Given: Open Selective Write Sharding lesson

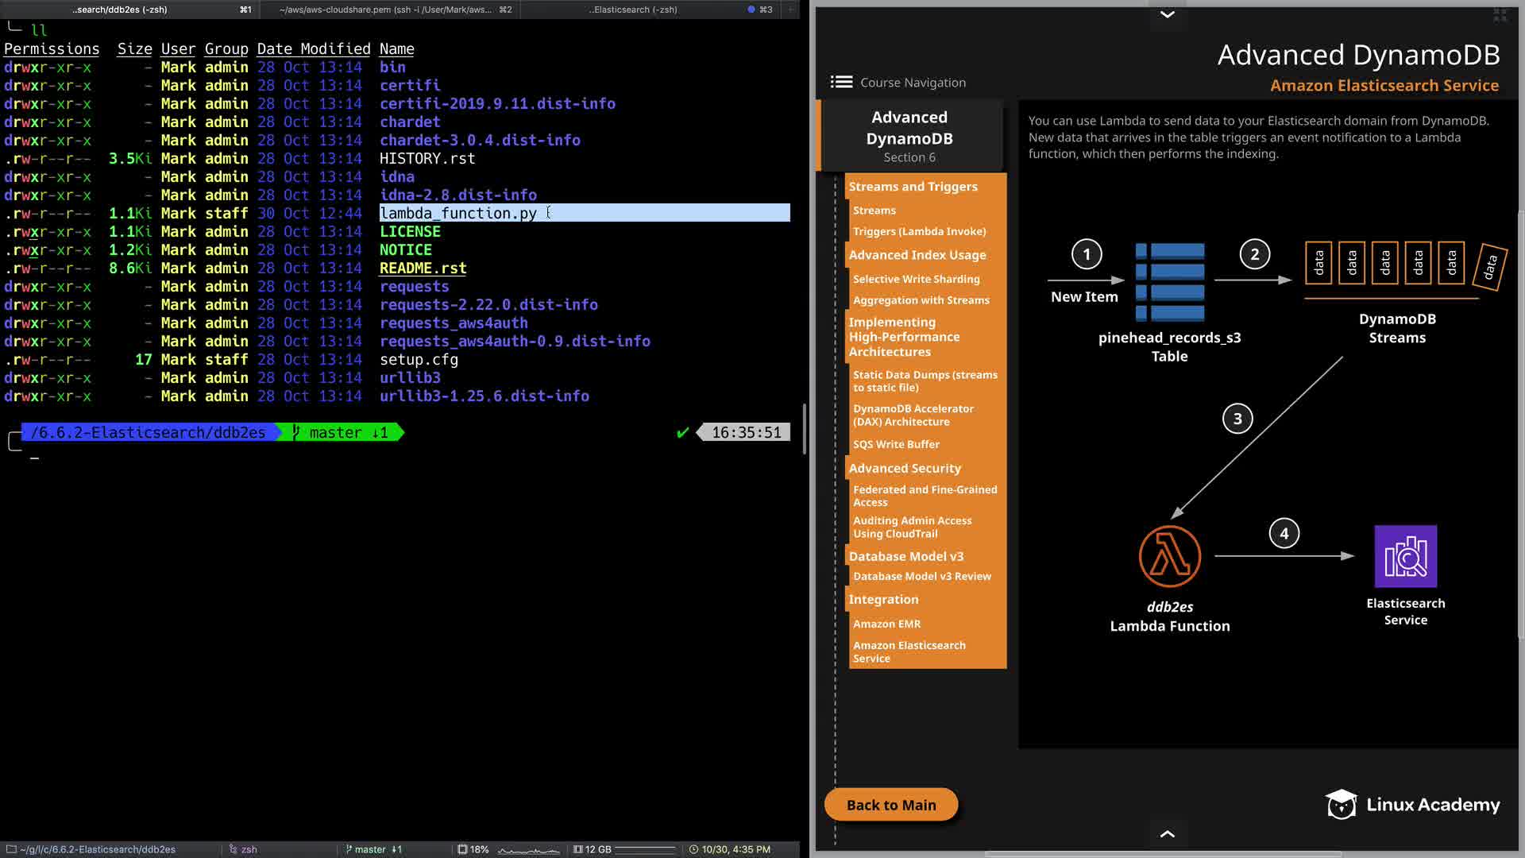Looking at the screenshot, I should (916, 279).
